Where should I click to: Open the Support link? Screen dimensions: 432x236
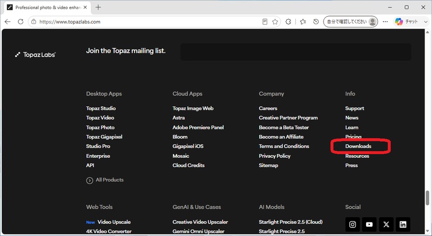tap(355, 108)
